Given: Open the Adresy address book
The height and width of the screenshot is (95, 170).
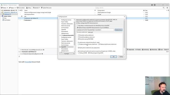Looking at the screenshot, I should coord(29,8).
